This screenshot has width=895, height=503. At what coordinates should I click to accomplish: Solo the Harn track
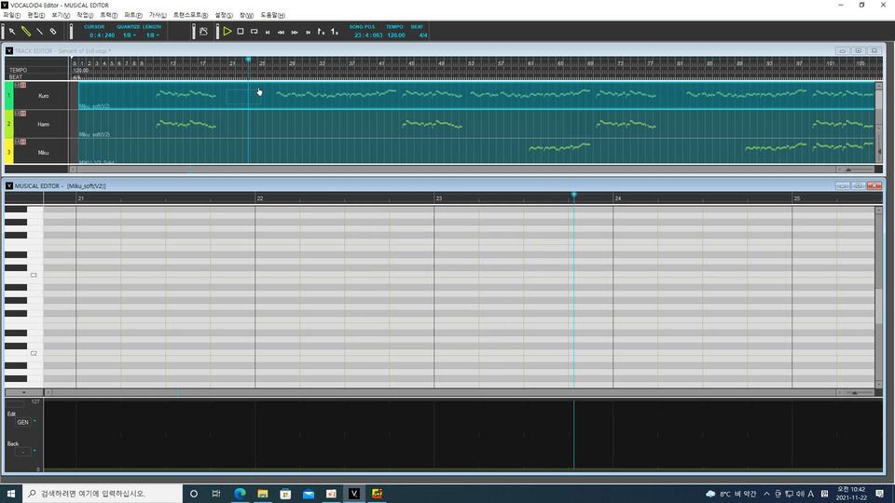23,114
